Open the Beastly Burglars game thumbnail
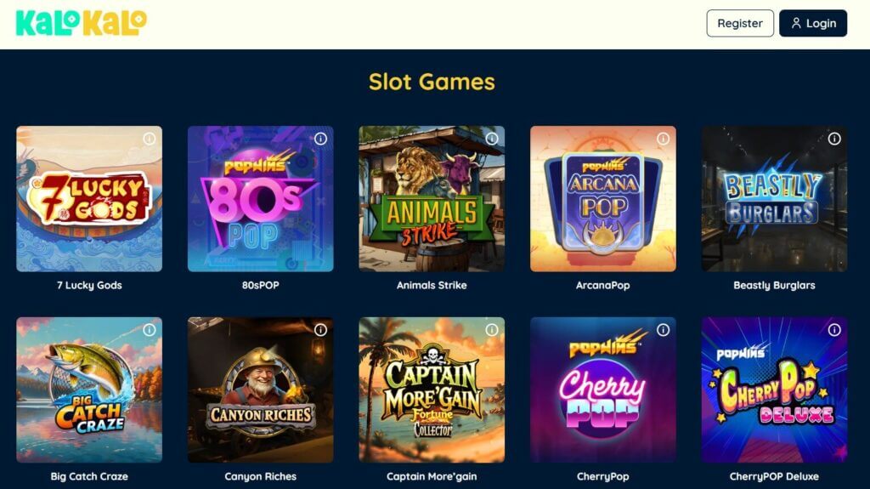This screenshot has height=489, width=870. (x=775, y=199)
